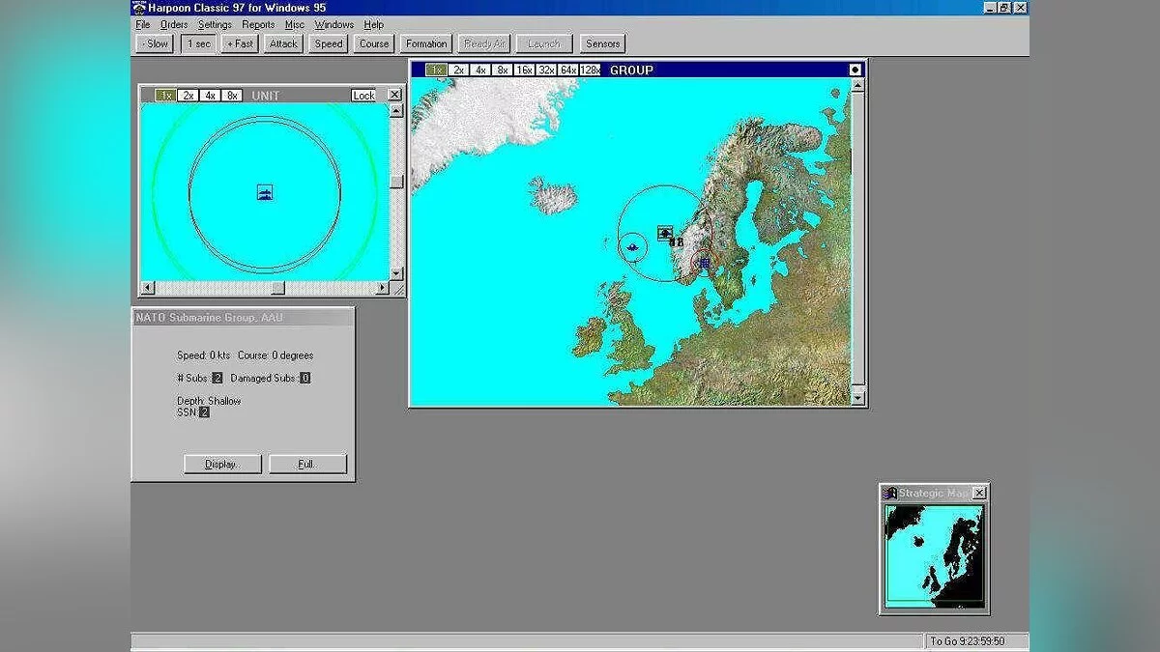Open the File menu
1160x652 pixels.
tap(143, 24)
